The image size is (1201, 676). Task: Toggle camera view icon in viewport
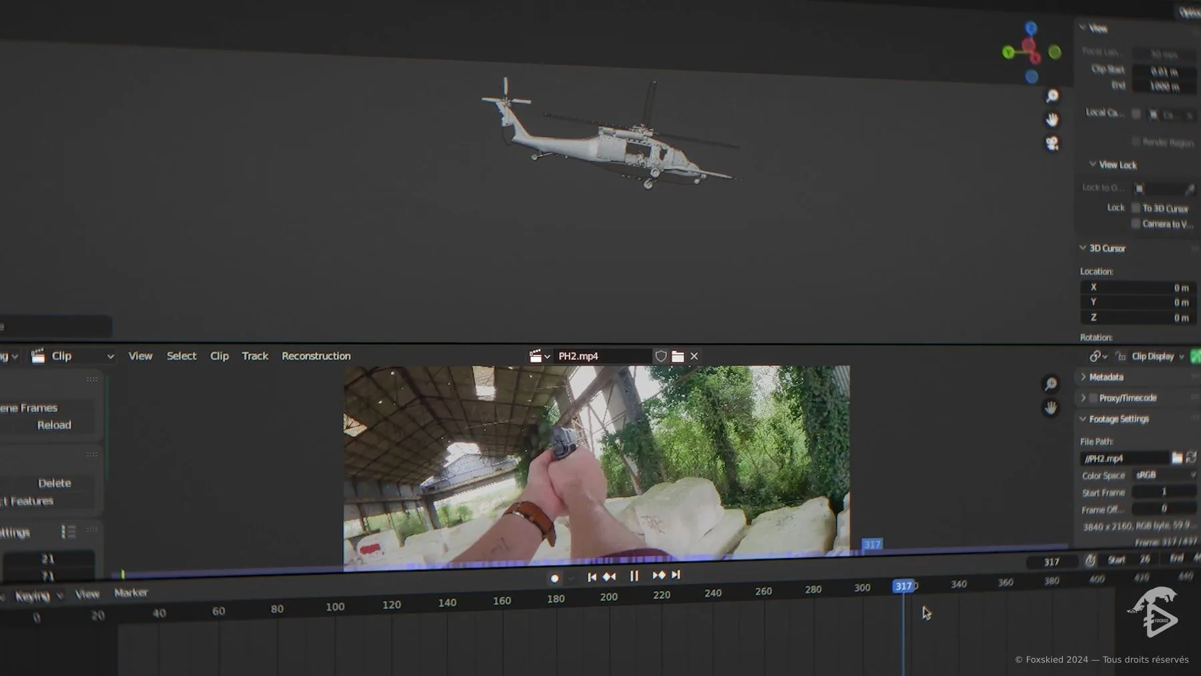point(1052,143)
